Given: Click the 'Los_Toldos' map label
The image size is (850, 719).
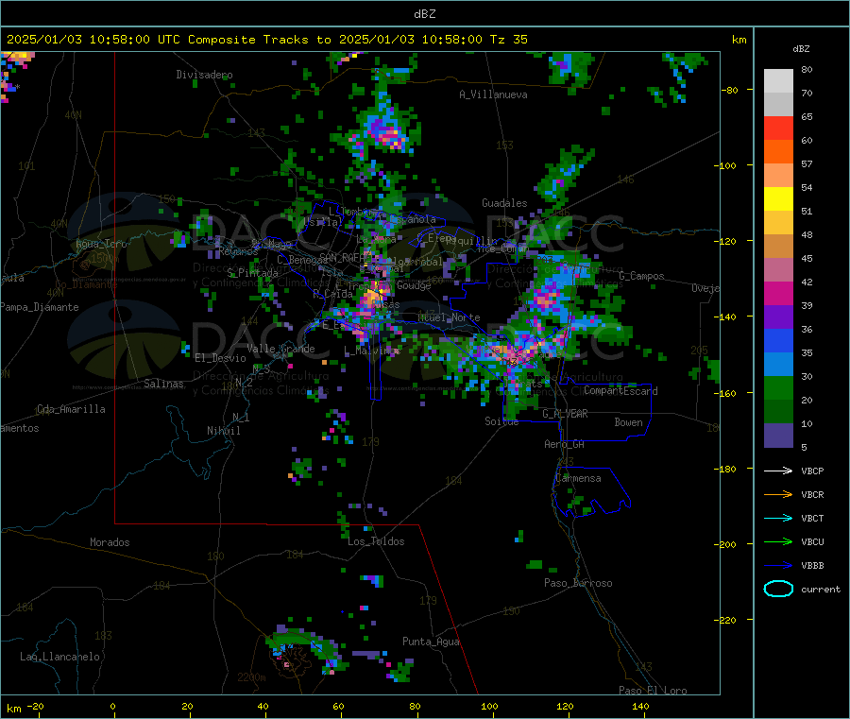Looking at the screenshot, I should point(376,541).
